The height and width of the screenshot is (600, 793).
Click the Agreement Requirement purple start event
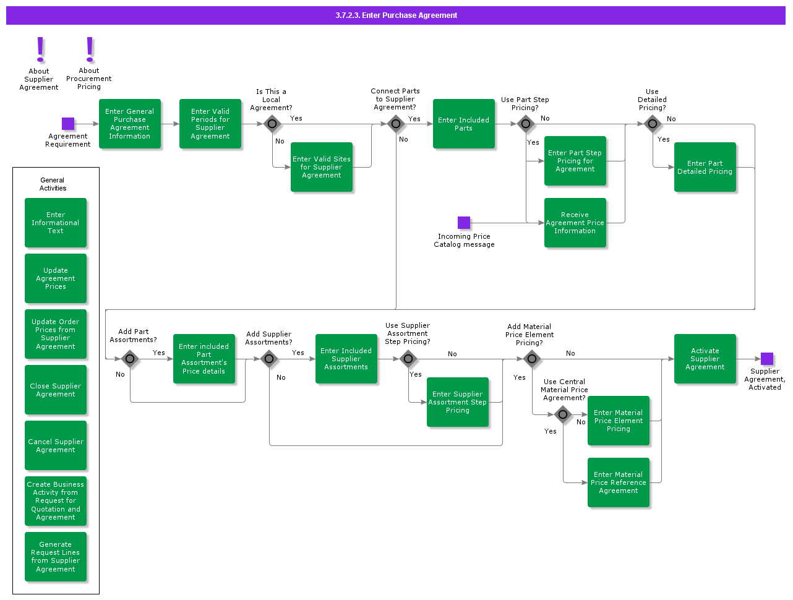(x=68, y=124)
